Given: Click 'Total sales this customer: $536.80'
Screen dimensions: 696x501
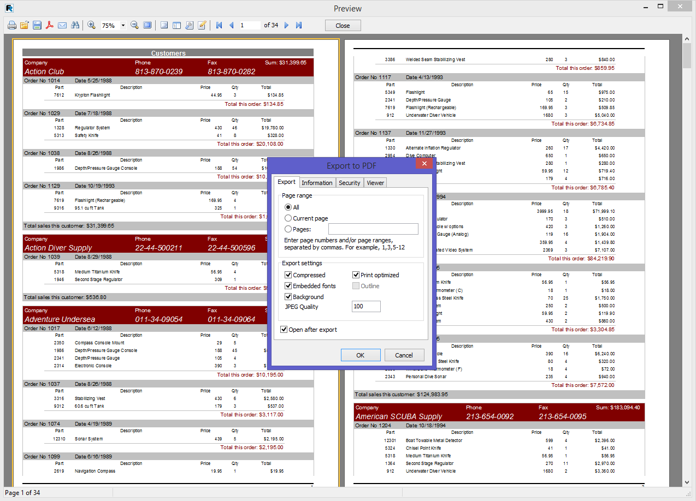Looking at the screenshot, I should [x=65, y=297].
